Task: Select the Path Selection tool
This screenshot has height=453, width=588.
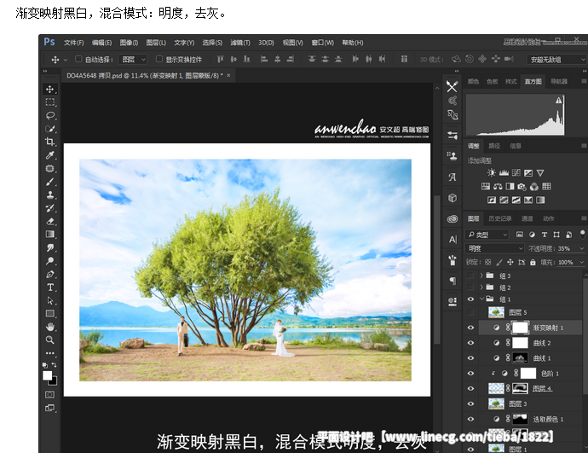Action: pyautogui.click(x=49, y=300)
